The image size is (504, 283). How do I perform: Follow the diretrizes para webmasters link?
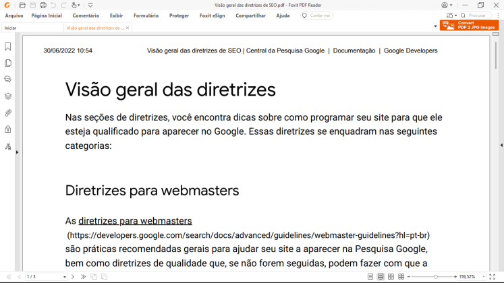pos(135,221)
